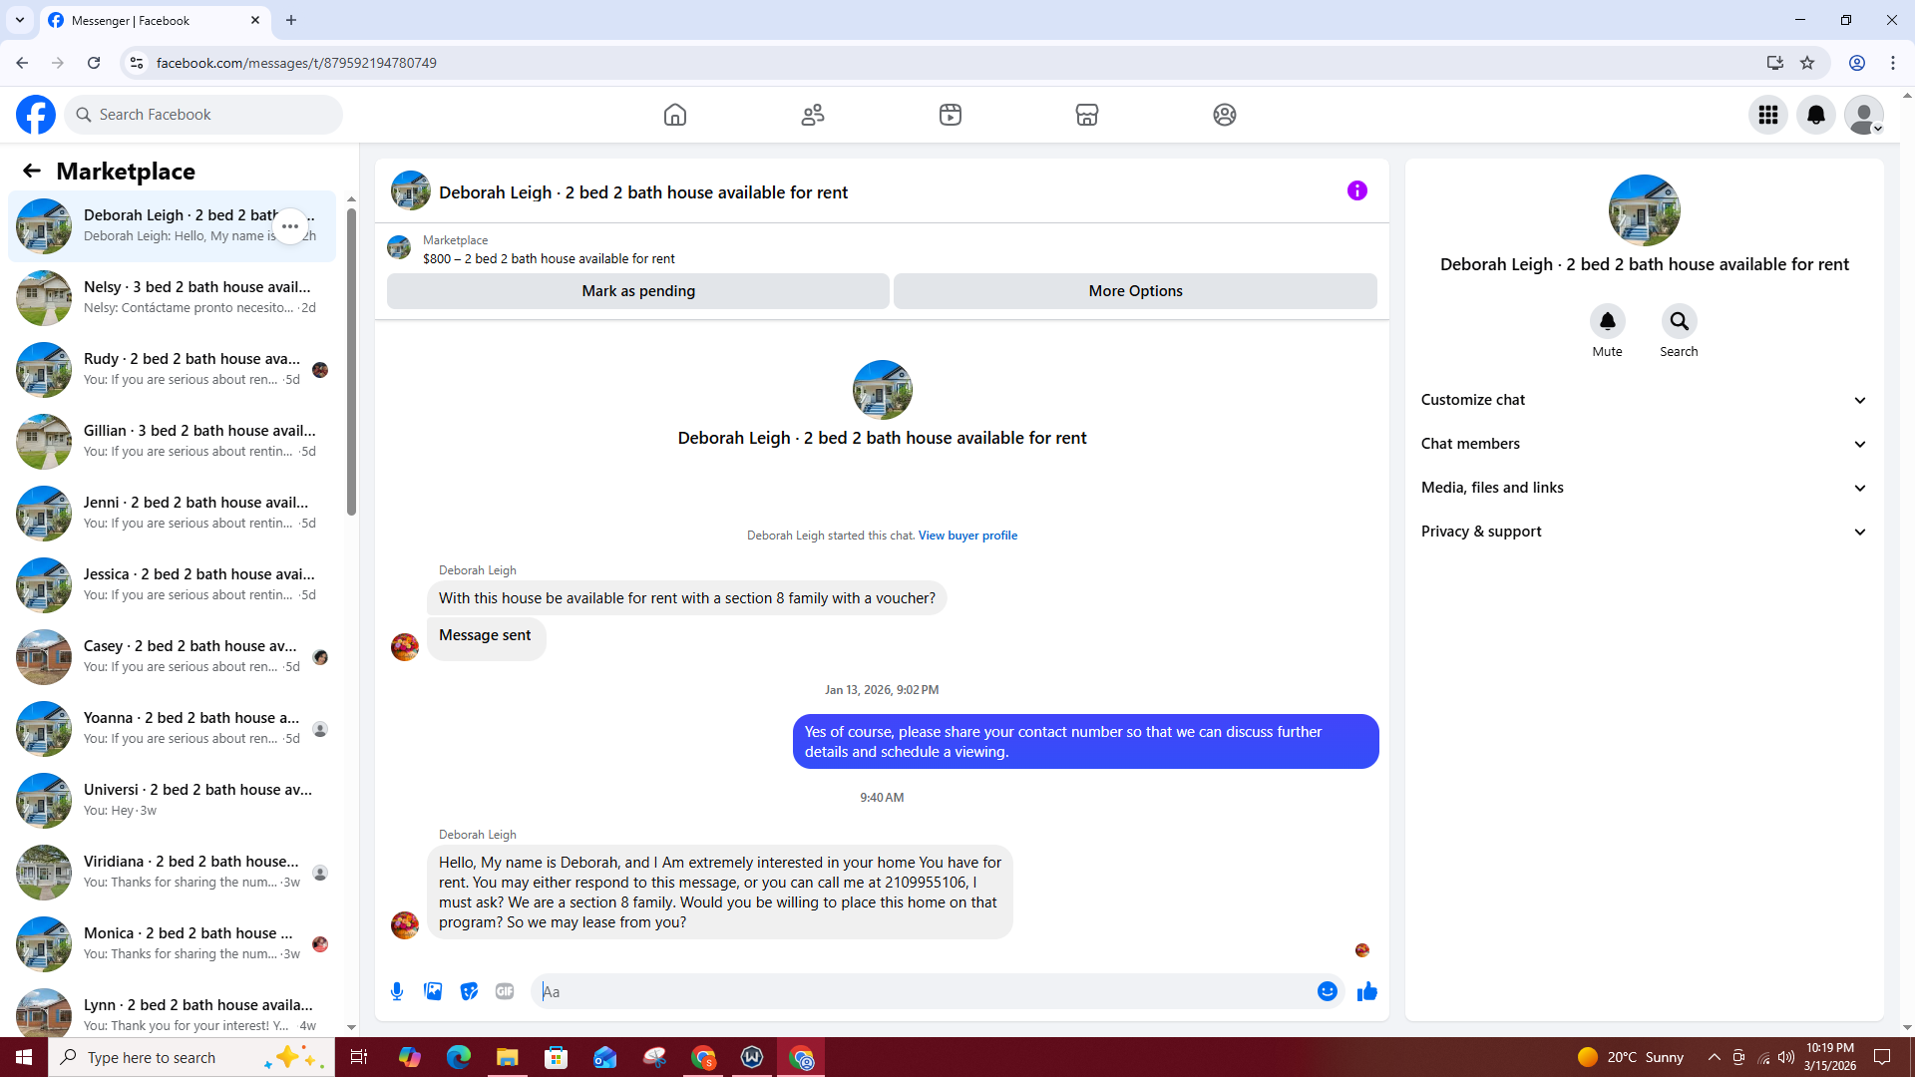1915x1077 pixels.
Task: Click the message text input field
Action: 923,991
